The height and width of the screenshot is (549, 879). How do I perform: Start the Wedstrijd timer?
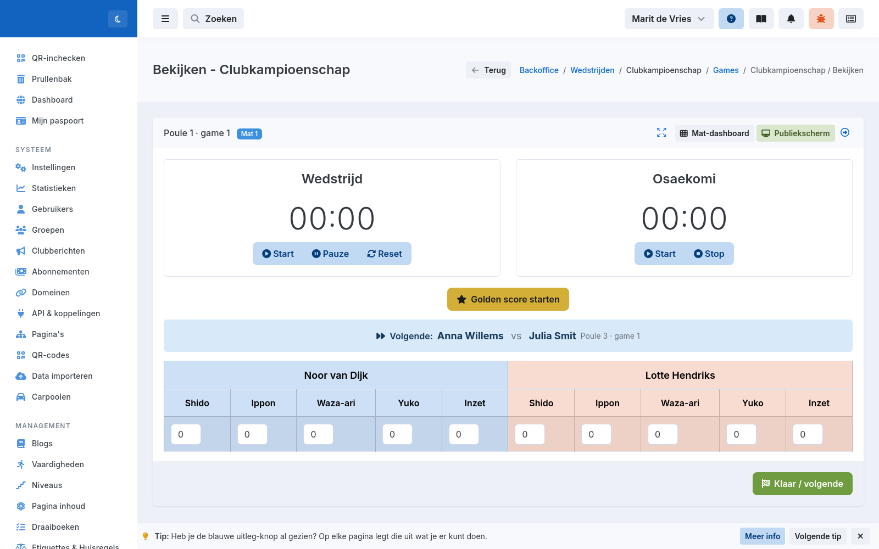278,254
